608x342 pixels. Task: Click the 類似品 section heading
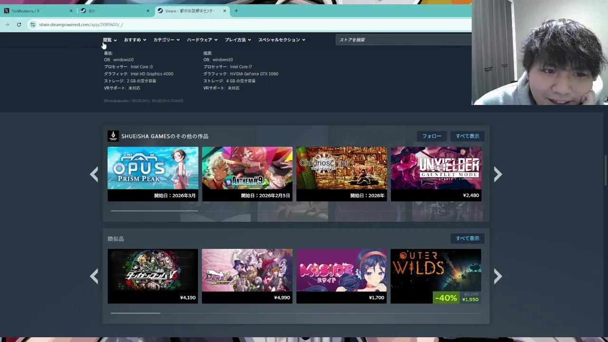pyautogui.click(x=115, y=239)
